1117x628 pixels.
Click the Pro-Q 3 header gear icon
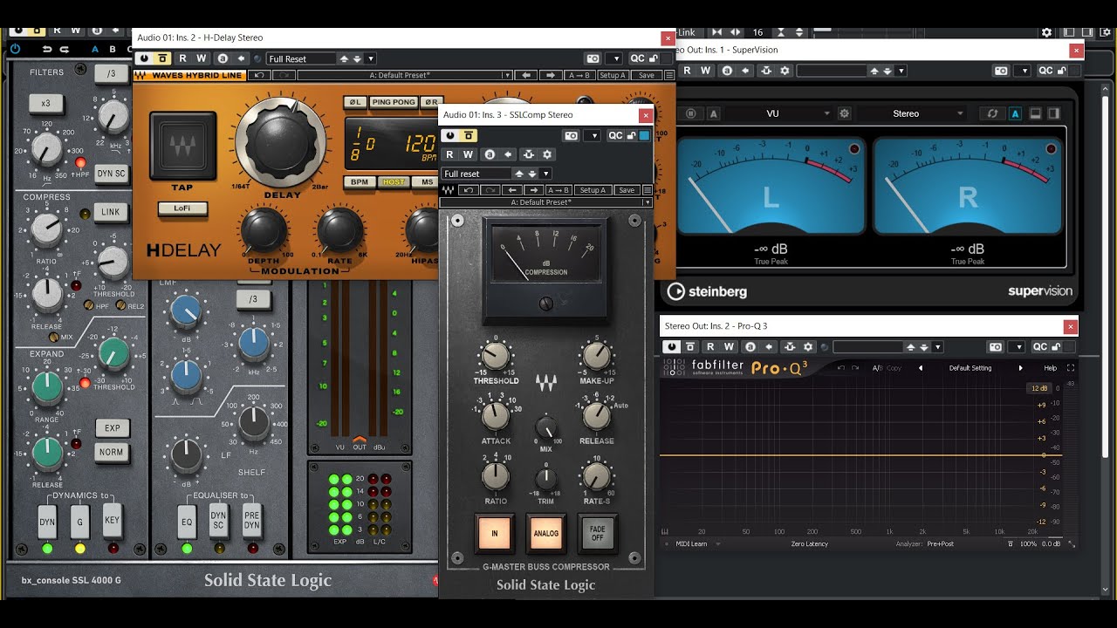click(808, 346)
